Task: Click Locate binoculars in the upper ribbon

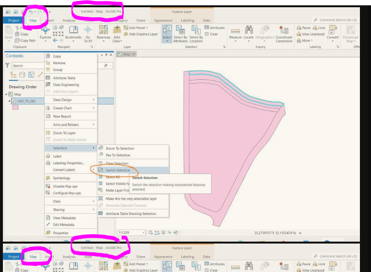Action: click(249, 34)
